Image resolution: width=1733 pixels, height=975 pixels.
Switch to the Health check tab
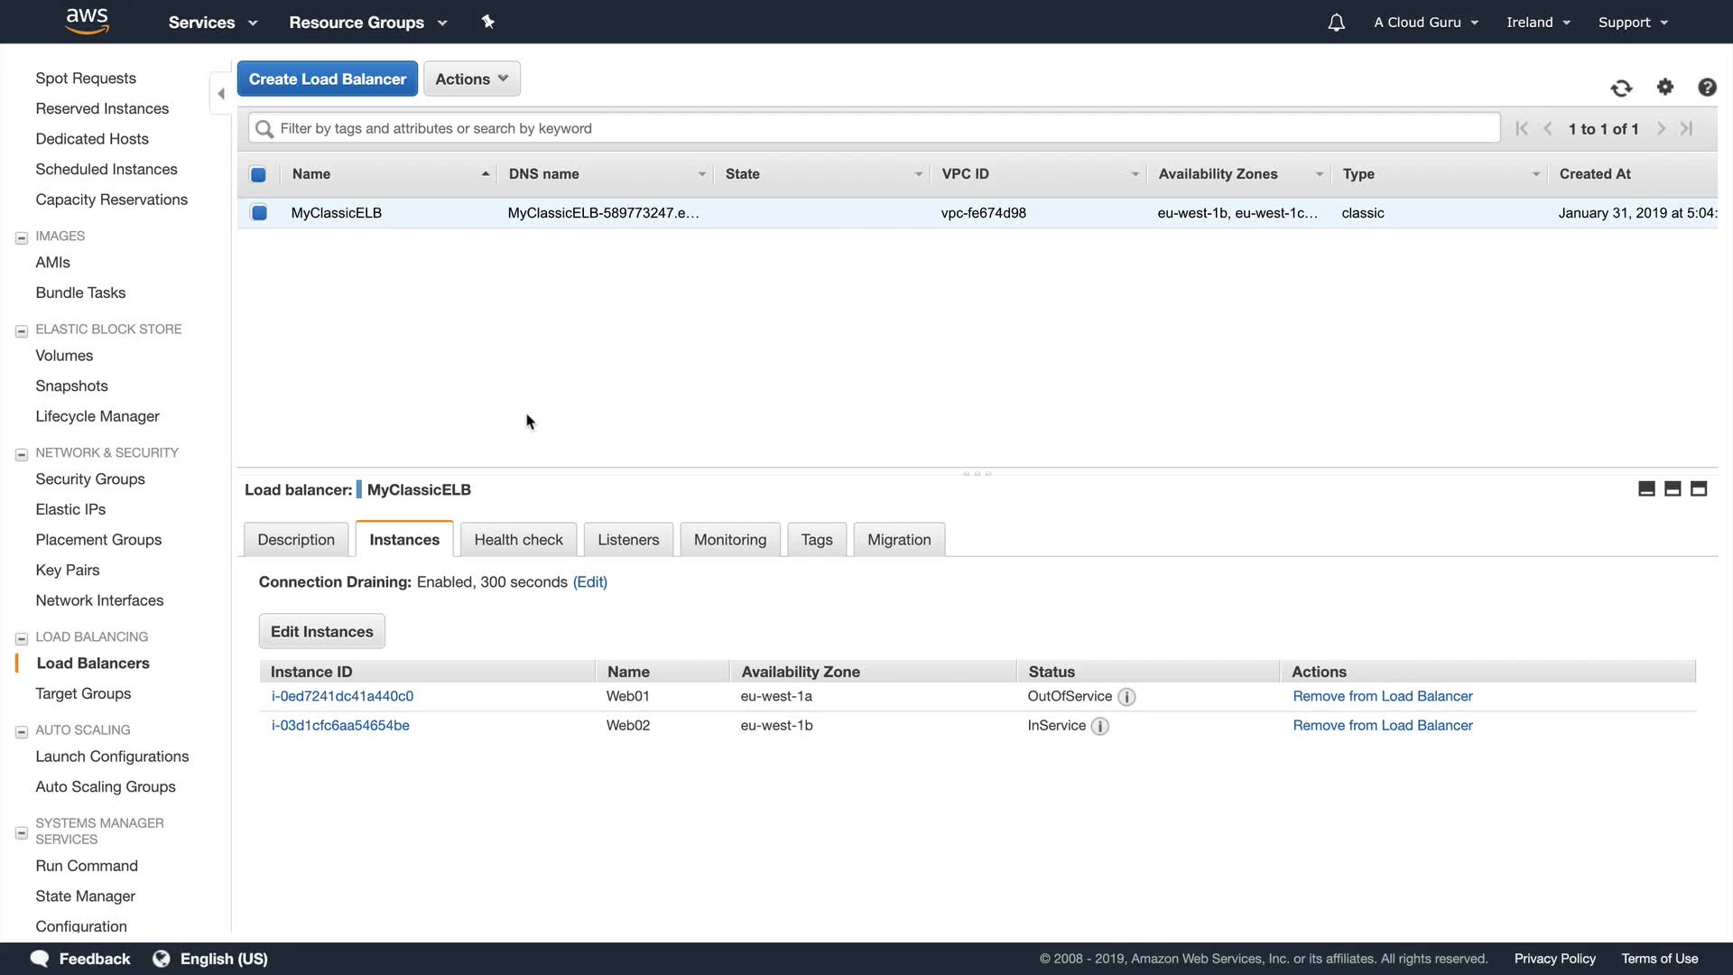(518, 540)
